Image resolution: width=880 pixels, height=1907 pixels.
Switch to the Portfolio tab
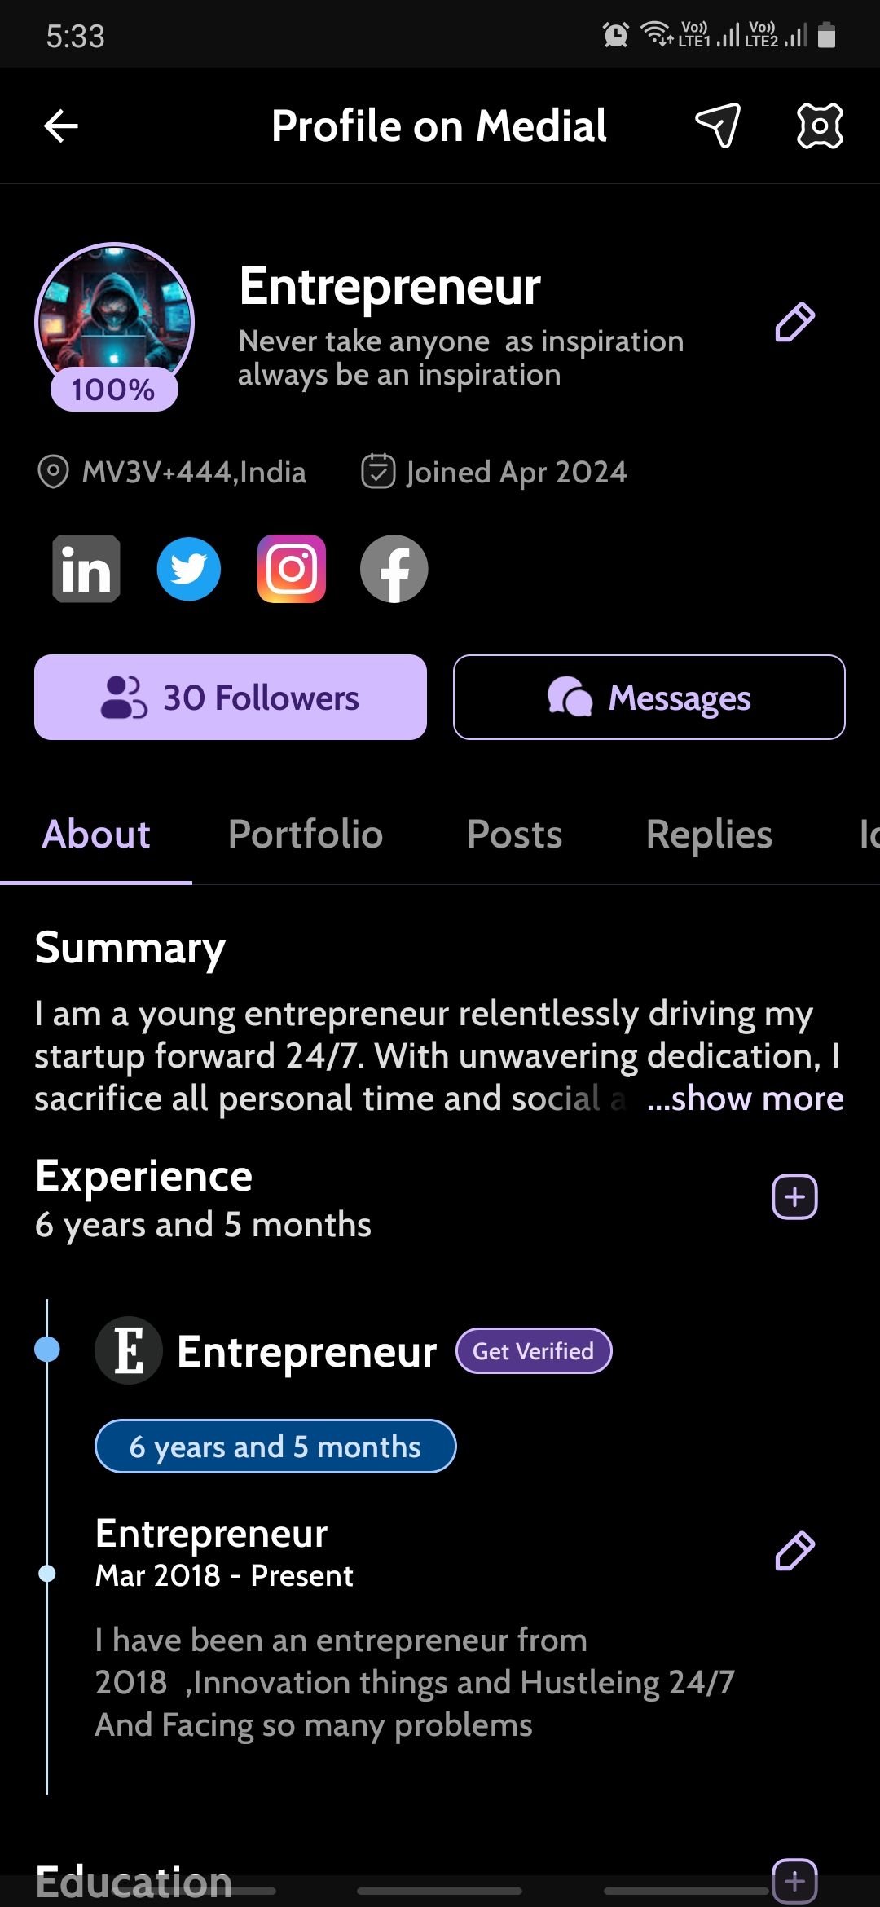pos(306,835)
